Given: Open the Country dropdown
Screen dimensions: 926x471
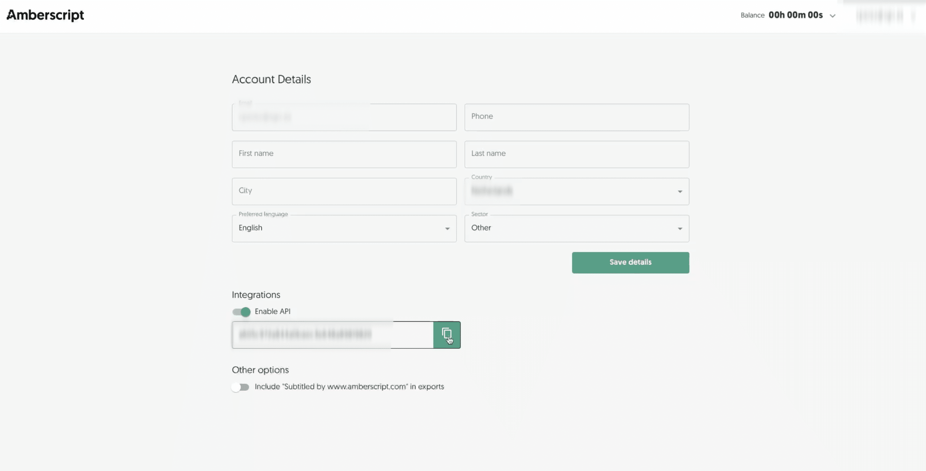Looking at the screenshot, I should coord(577,191).
